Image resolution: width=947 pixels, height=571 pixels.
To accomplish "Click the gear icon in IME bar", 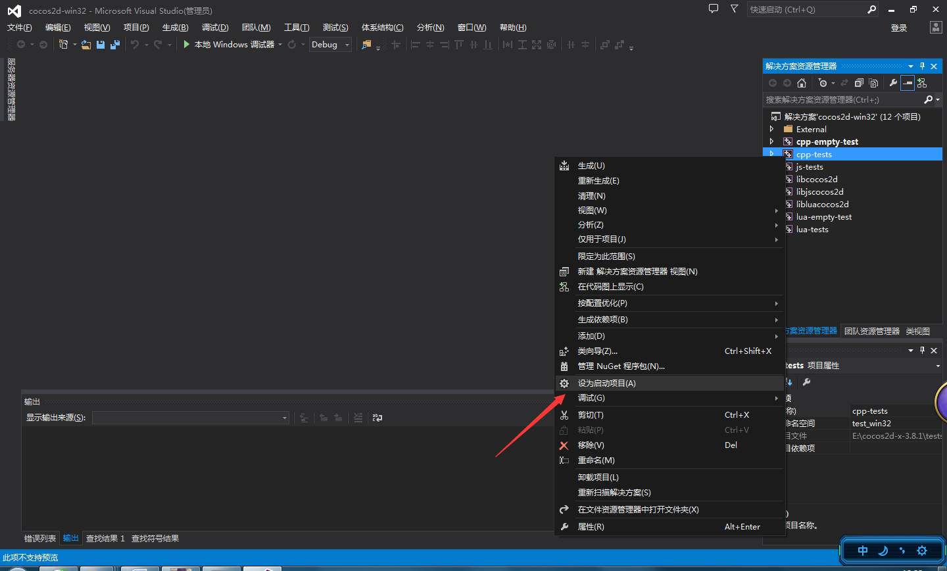I will [x=921, y=551].
